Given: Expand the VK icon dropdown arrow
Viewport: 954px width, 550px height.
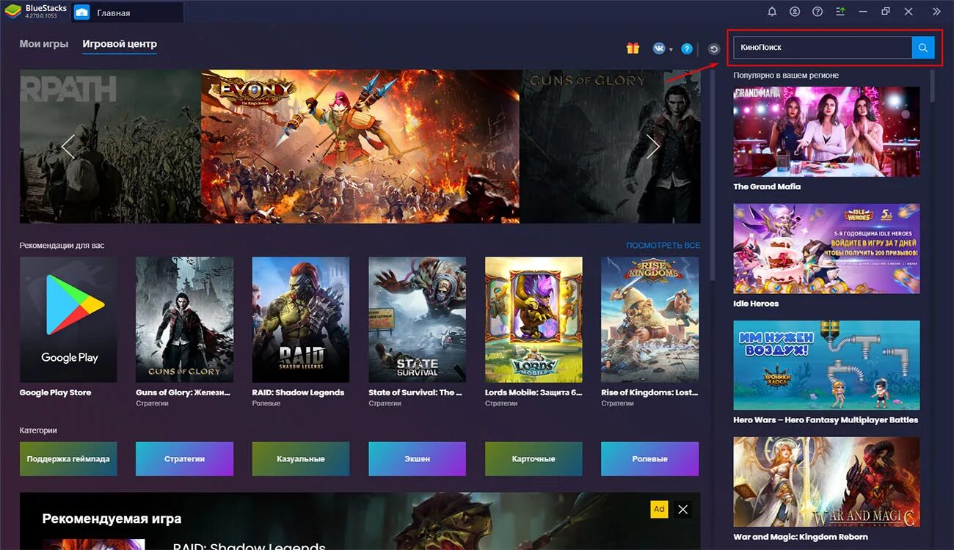Looking at the screenshot, I should pyautogui.click(x=671, y=50).
